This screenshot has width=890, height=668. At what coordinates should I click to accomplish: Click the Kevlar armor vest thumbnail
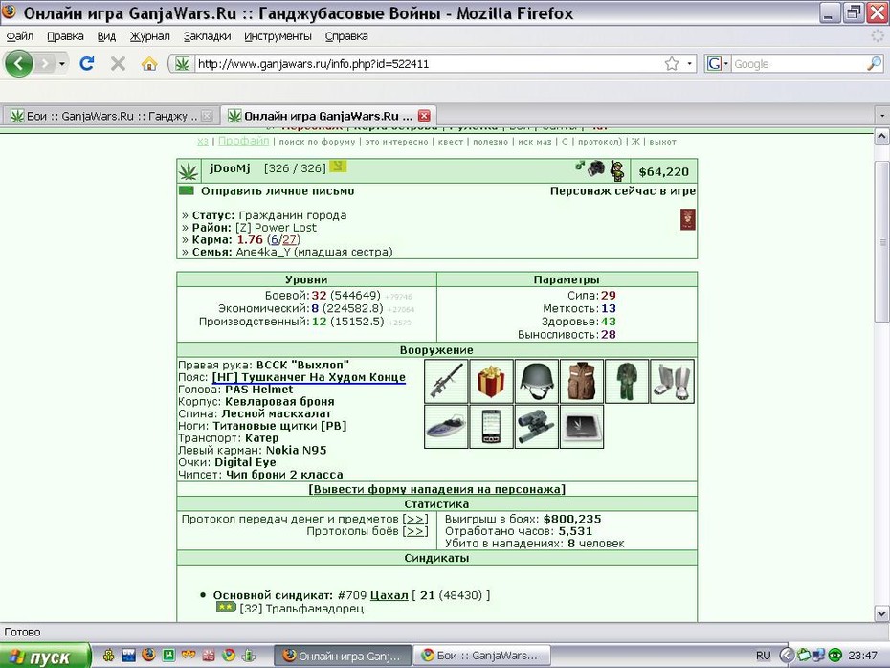[x=582, y=382]
